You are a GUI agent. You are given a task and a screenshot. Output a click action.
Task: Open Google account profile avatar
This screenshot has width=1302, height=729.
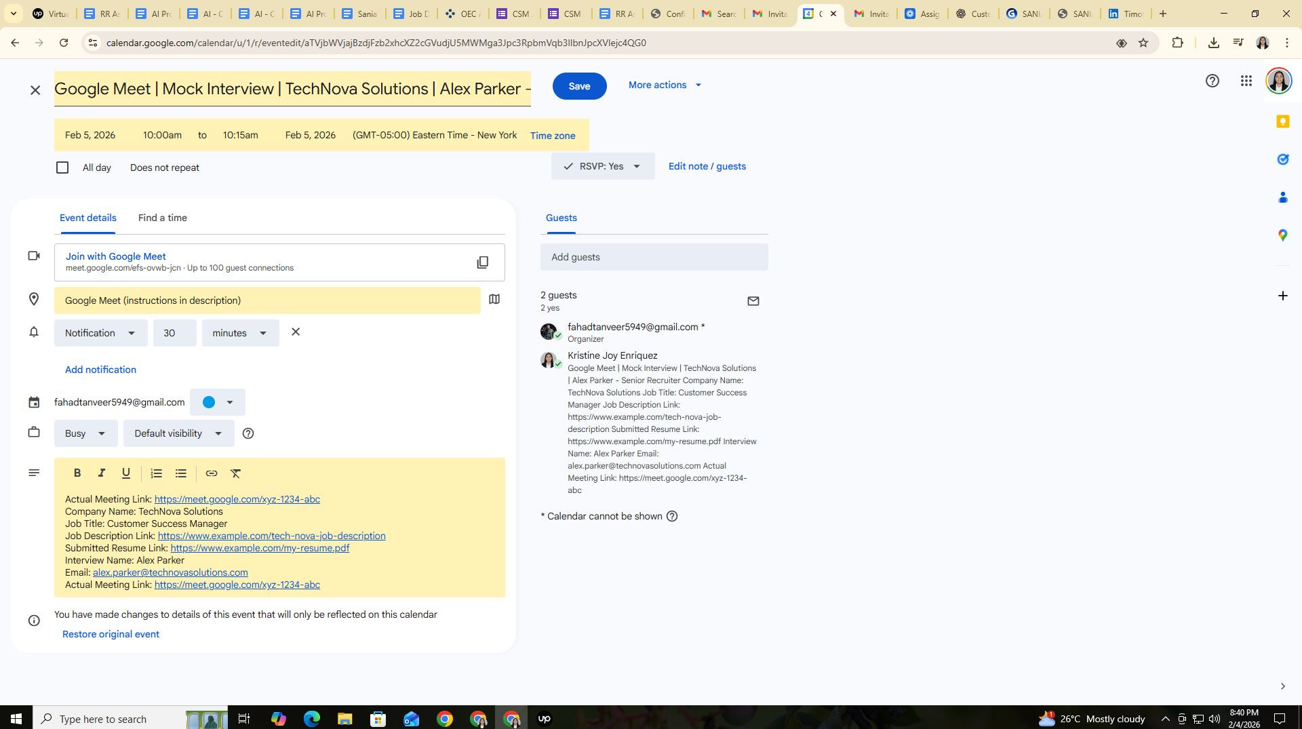coord(1279,81)
